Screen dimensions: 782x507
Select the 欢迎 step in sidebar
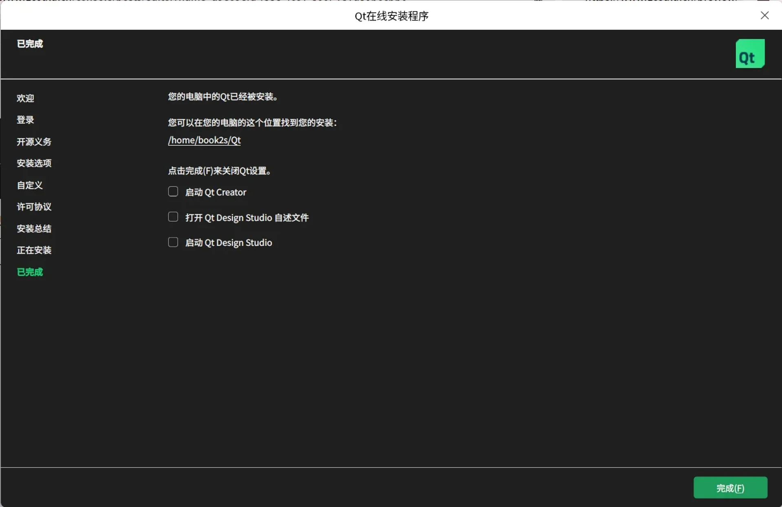pyautogui.click(x=25, y=98)
